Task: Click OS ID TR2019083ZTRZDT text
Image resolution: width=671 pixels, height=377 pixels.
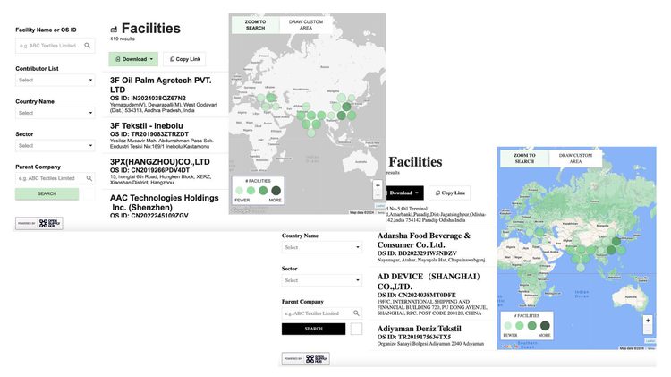Action: pos(149,134)
